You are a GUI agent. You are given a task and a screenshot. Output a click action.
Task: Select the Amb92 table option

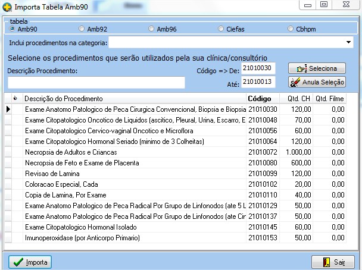82,29
